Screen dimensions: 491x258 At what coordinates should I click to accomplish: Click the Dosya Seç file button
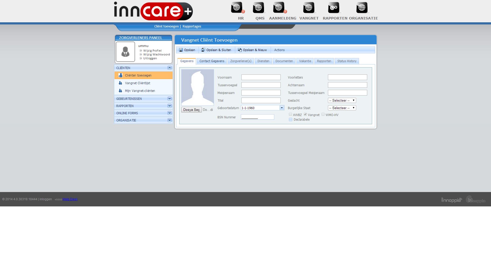coord(191,110)
